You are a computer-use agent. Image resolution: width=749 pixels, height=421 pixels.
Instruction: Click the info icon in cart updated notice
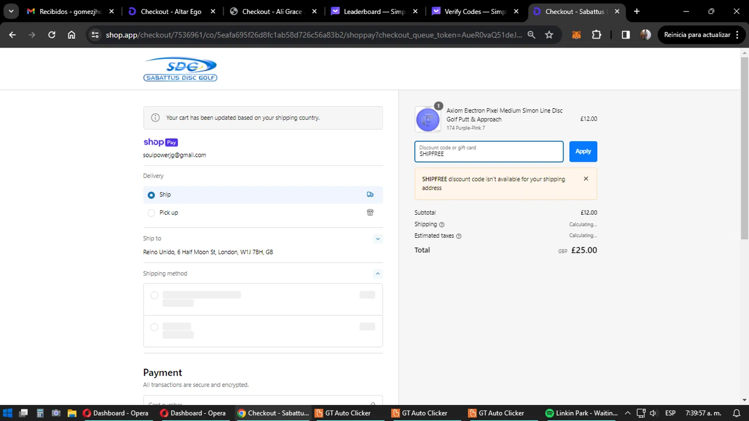click(x=155, y=118)
